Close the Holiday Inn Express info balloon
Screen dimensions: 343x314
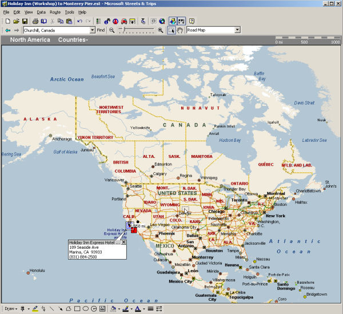coord(123,243)
